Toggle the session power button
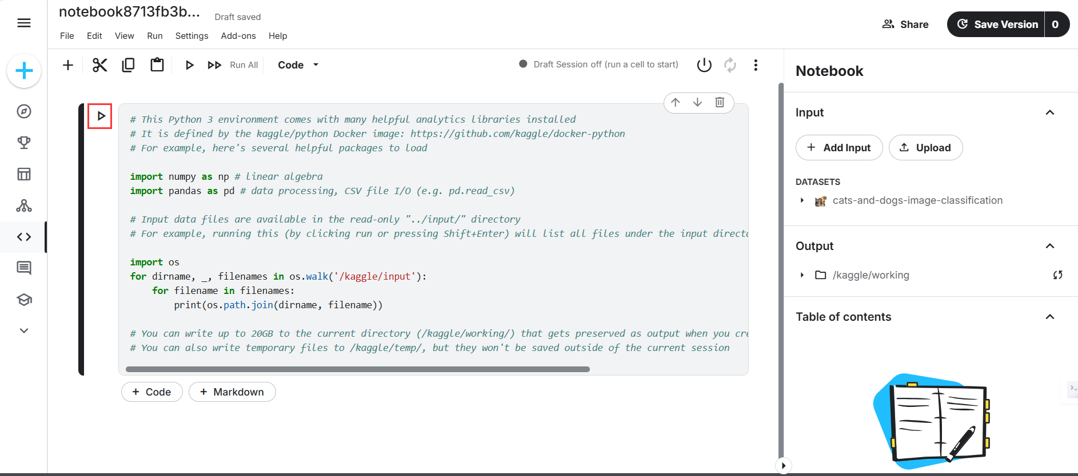This screenshot has width=1078, height=476. 704,65
